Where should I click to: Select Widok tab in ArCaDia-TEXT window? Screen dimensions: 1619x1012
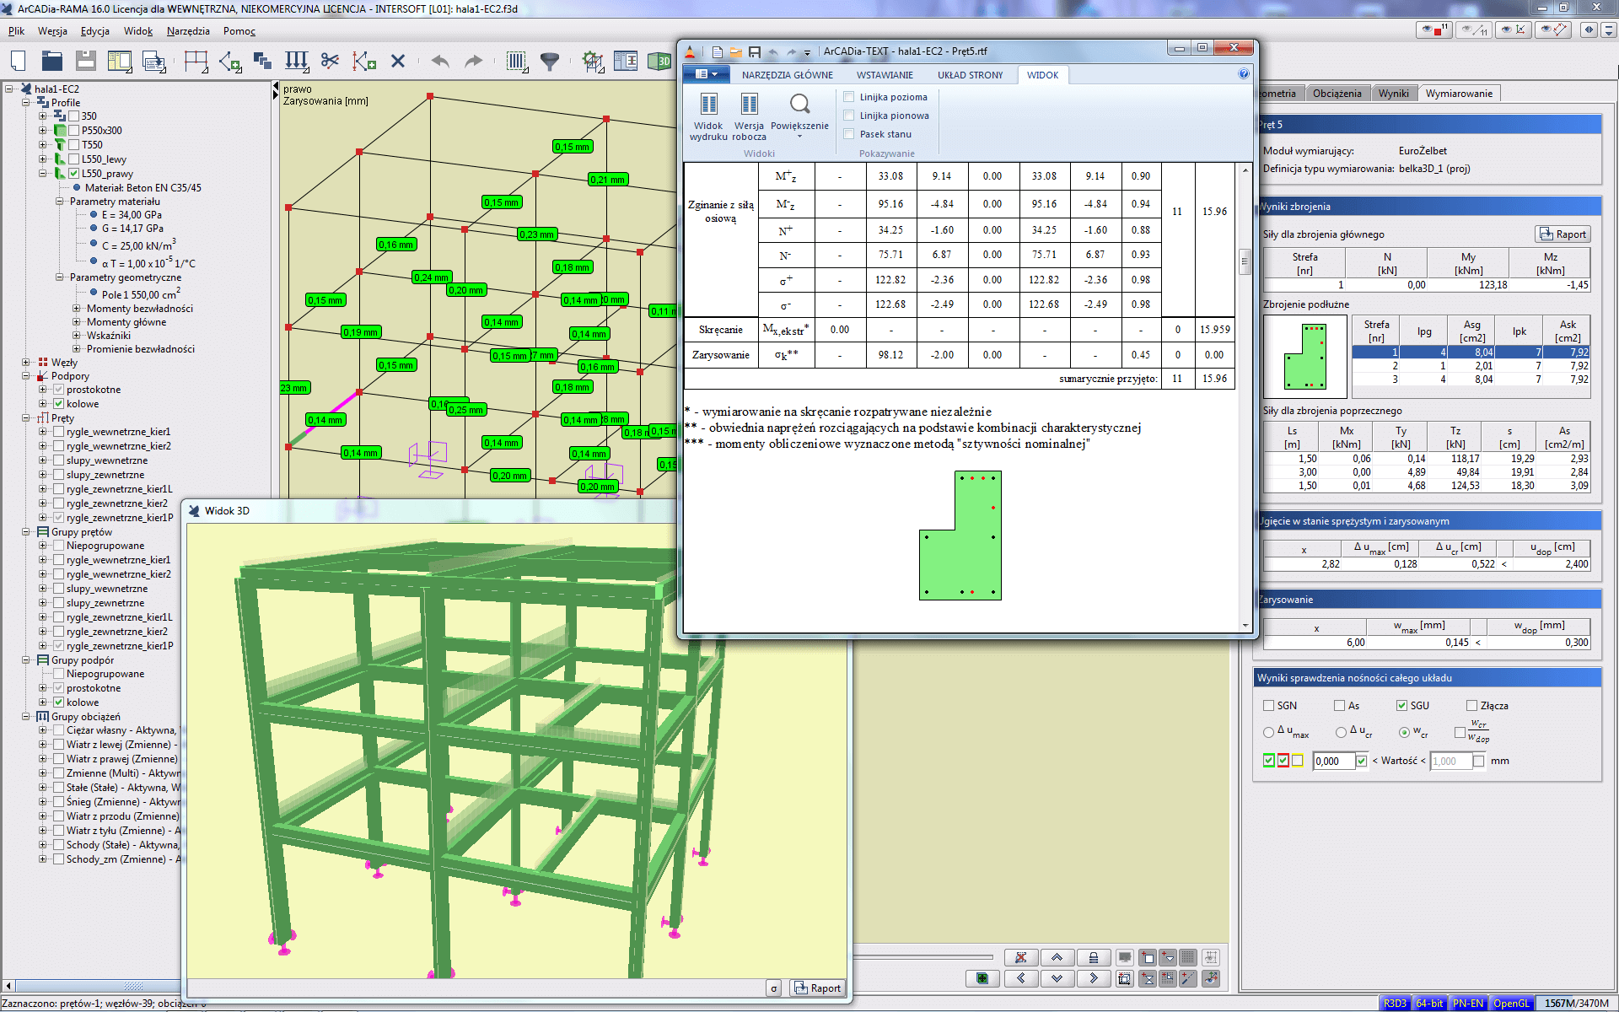tap(1042, 74)
